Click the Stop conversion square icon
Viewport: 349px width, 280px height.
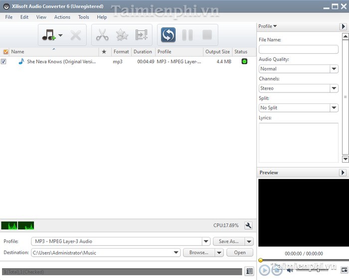(207, 35)
